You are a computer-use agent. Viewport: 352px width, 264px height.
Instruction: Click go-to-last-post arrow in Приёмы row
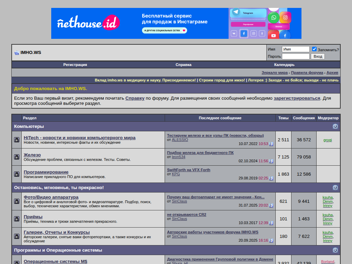tap(271, 223)
